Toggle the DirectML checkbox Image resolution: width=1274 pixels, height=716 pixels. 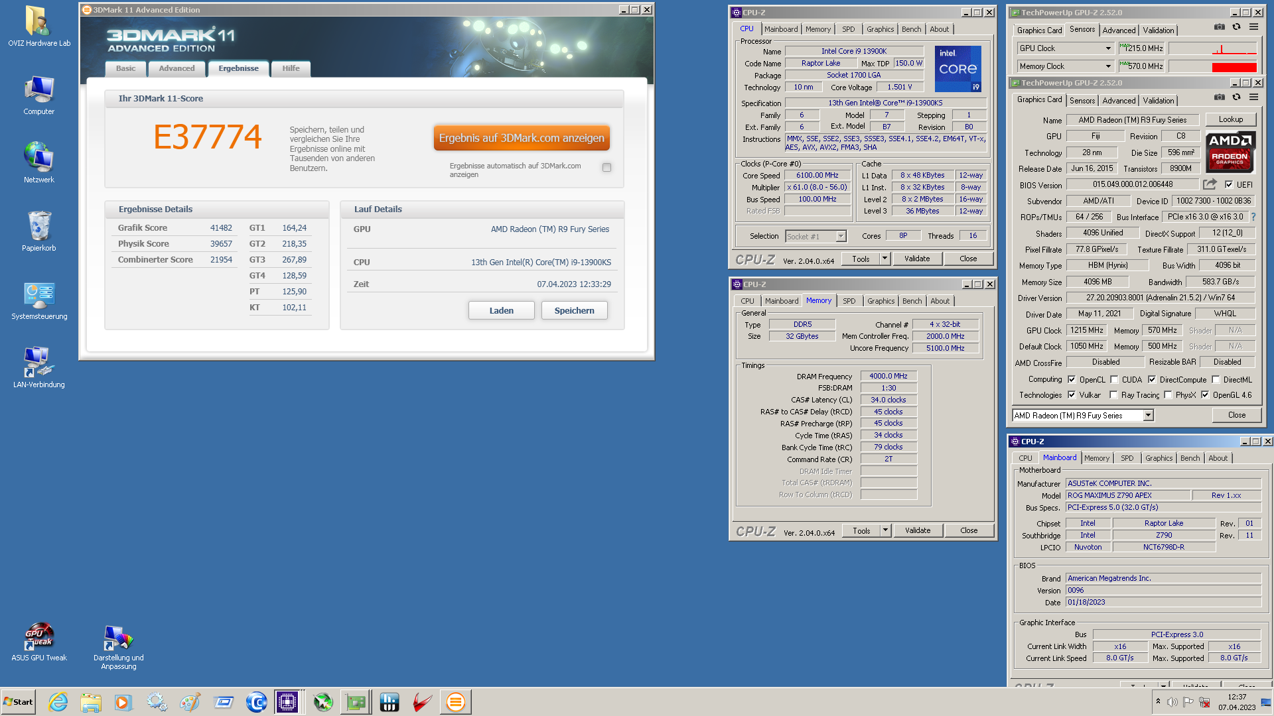[1216, 380]
